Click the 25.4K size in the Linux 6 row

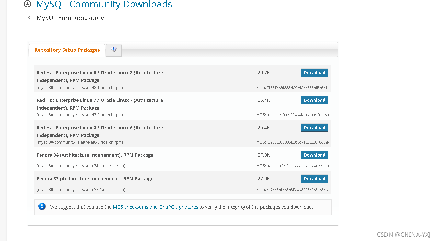264,128
